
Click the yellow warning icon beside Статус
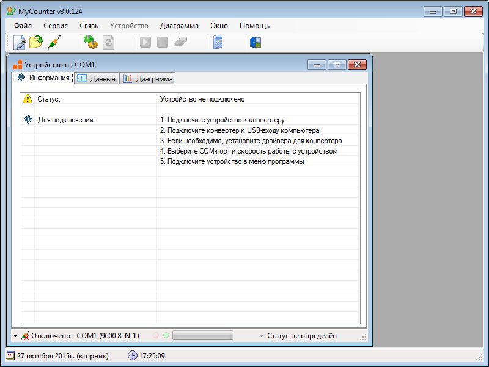(28, 99)
